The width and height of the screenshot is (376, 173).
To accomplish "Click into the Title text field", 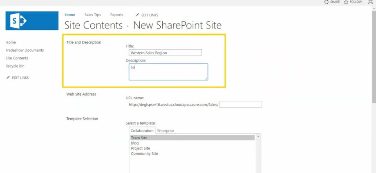I will pyautogui.click(x=165, y=53).
